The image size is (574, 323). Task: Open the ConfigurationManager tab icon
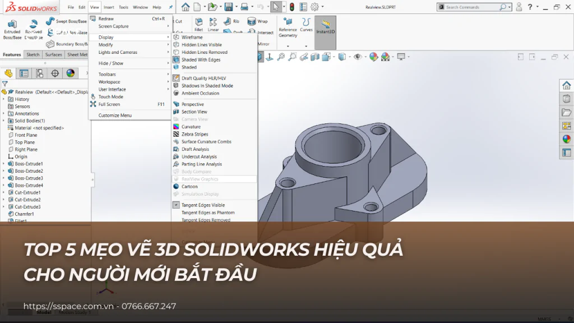[40, 73]
